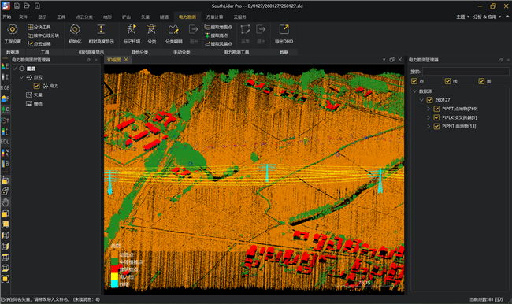Expand the PIPNT area features node
This screenshot has width=512, height=304.
pyautogui.click(x=429, y=126)
